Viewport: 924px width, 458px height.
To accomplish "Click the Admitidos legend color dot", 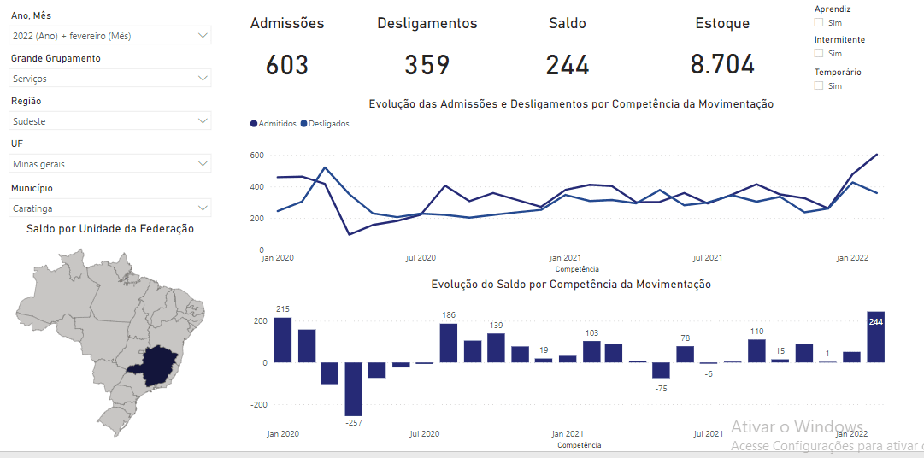I will (254, 124).
